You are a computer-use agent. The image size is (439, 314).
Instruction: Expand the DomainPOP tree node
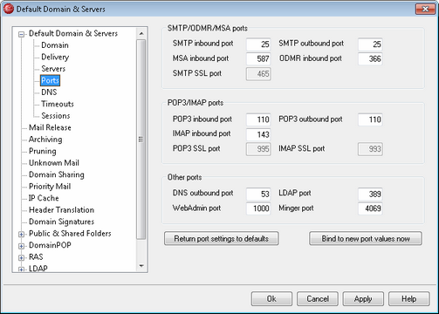click(x=21, y=246)
